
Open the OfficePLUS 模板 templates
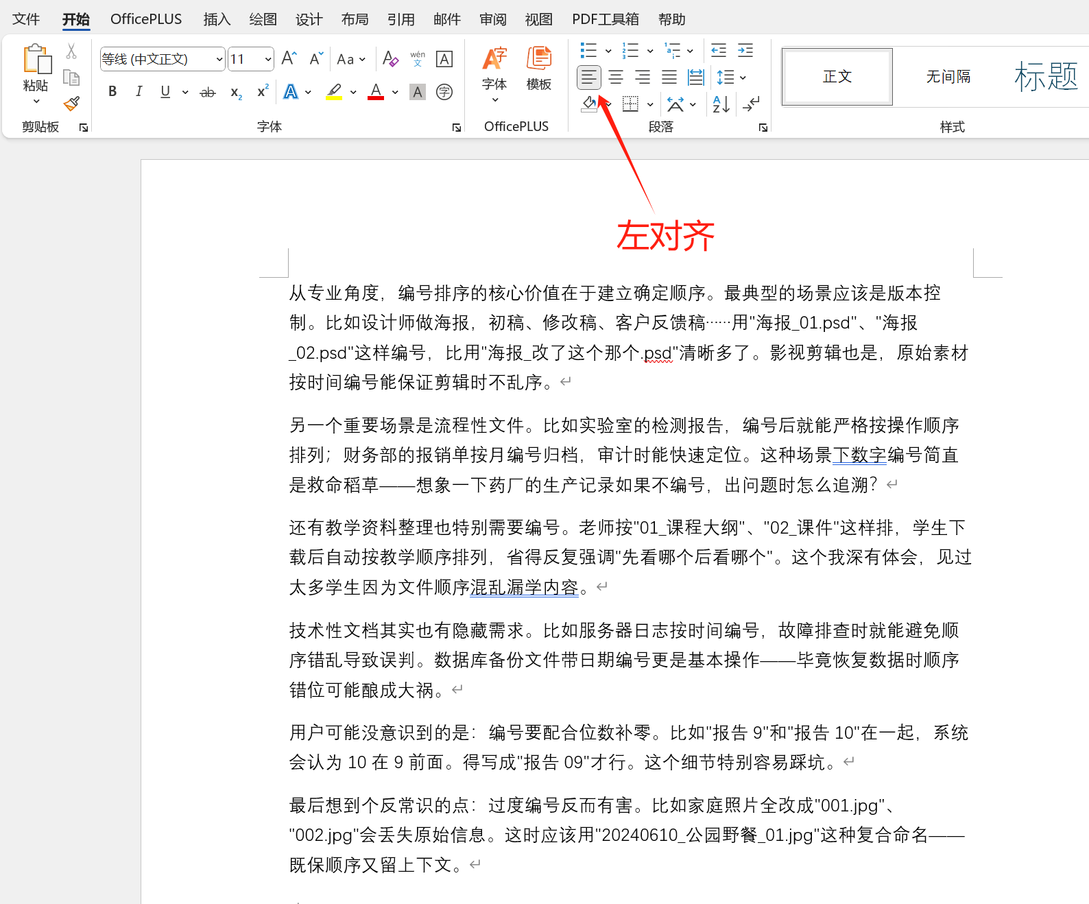coord(539,69)
